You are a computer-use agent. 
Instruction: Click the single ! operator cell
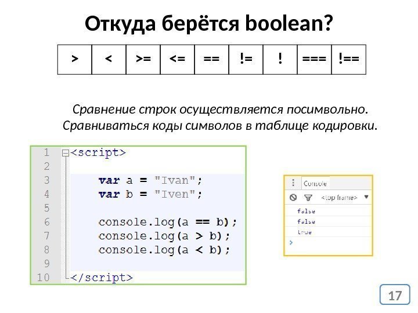280,59
